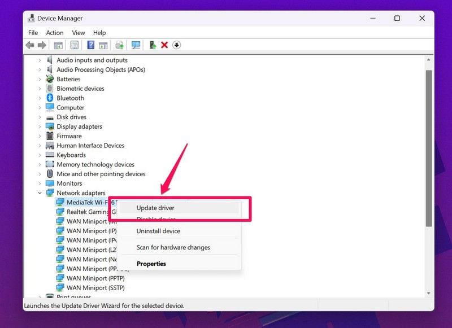This screenshot has width=452, height=328.
Task: Click the red X Uninstall device icon
Action: 164,45
